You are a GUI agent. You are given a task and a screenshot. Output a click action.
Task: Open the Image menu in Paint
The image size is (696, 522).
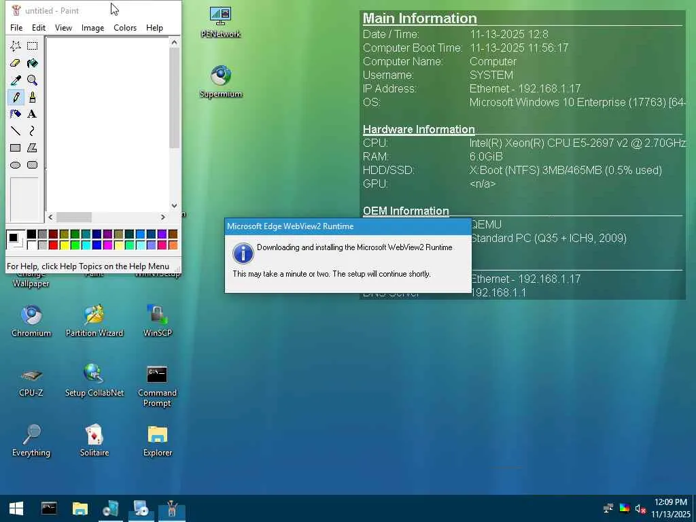click(x=92, y=27)
